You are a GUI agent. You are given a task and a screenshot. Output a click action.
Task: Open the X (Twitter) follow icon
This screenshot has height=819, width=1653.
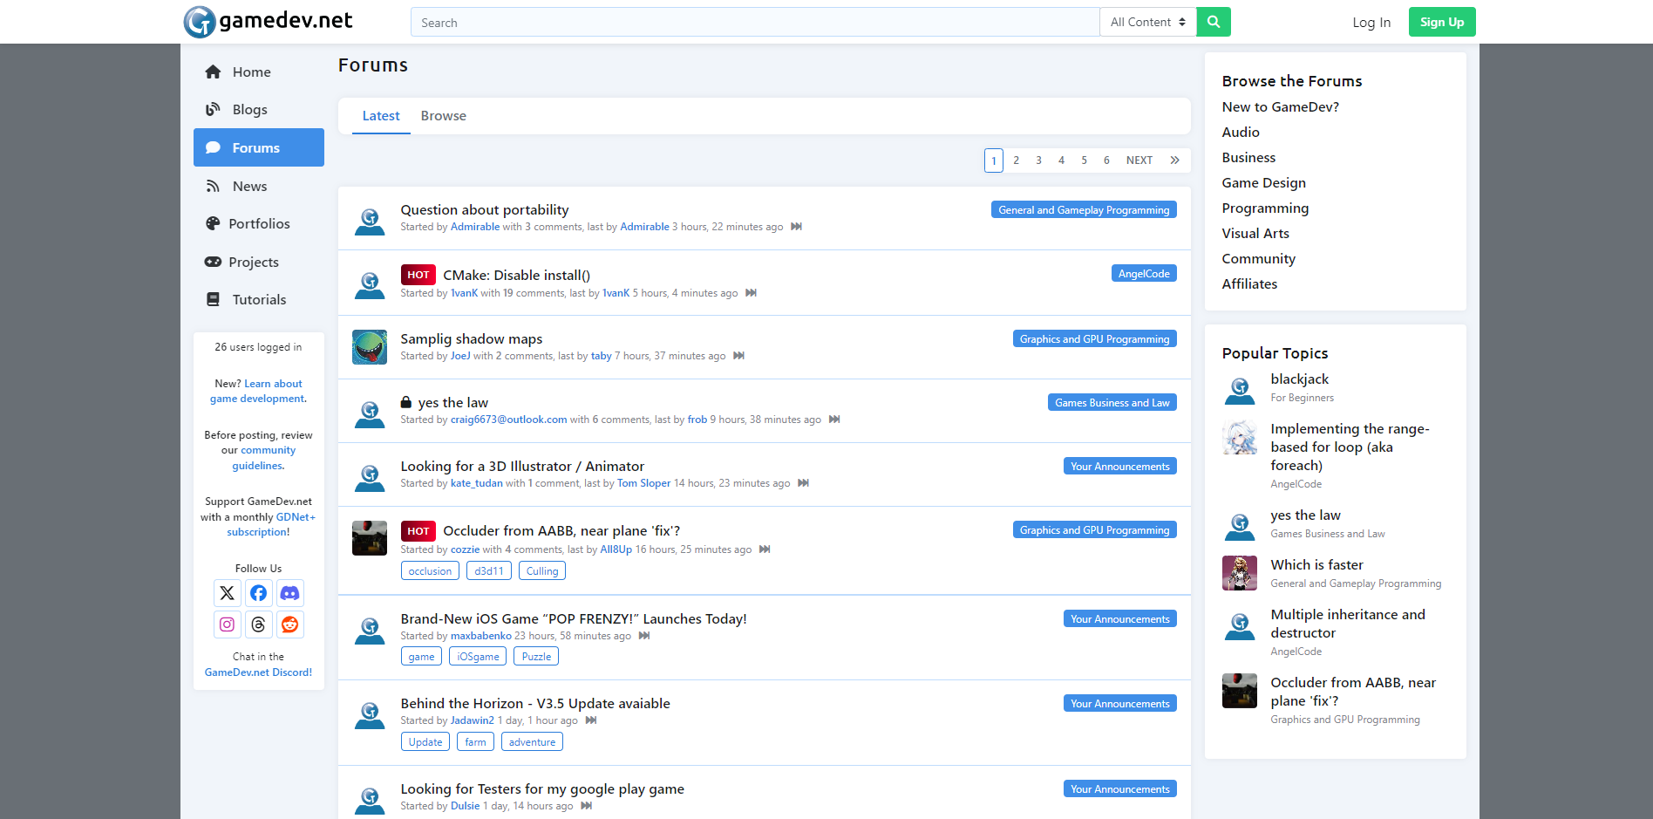[227, 593]
